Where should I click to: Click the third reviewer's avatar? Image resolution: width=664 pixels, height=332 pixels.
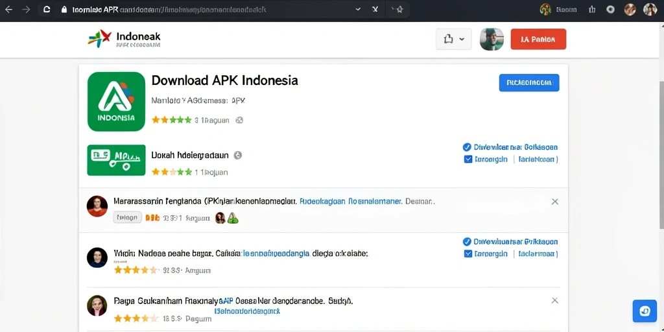click(97, 305)
